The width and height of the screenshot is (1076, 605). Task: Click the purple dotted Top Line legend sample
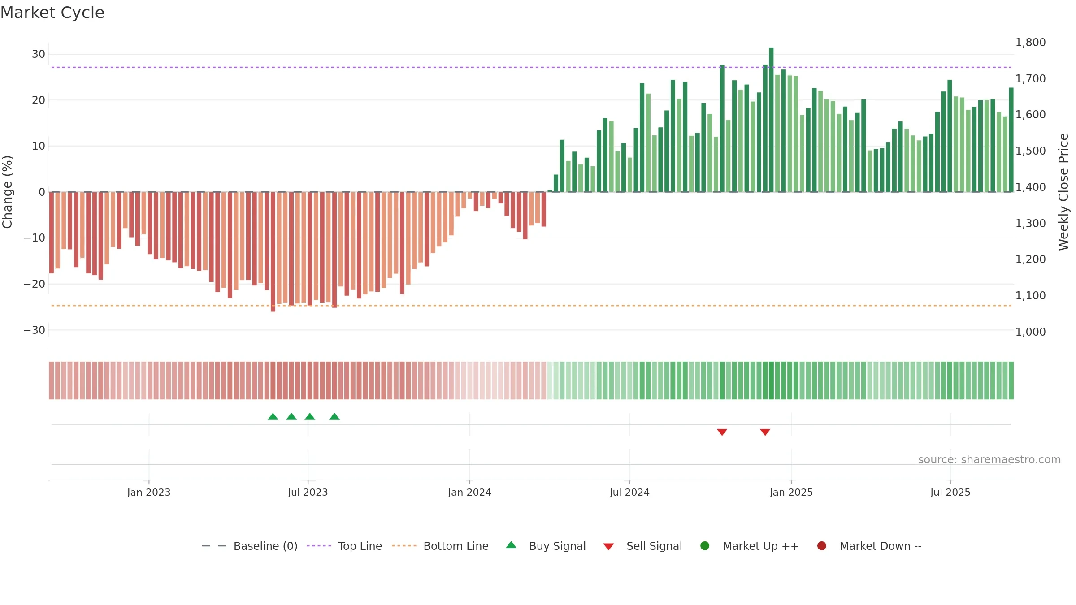(x=319, y=546)
